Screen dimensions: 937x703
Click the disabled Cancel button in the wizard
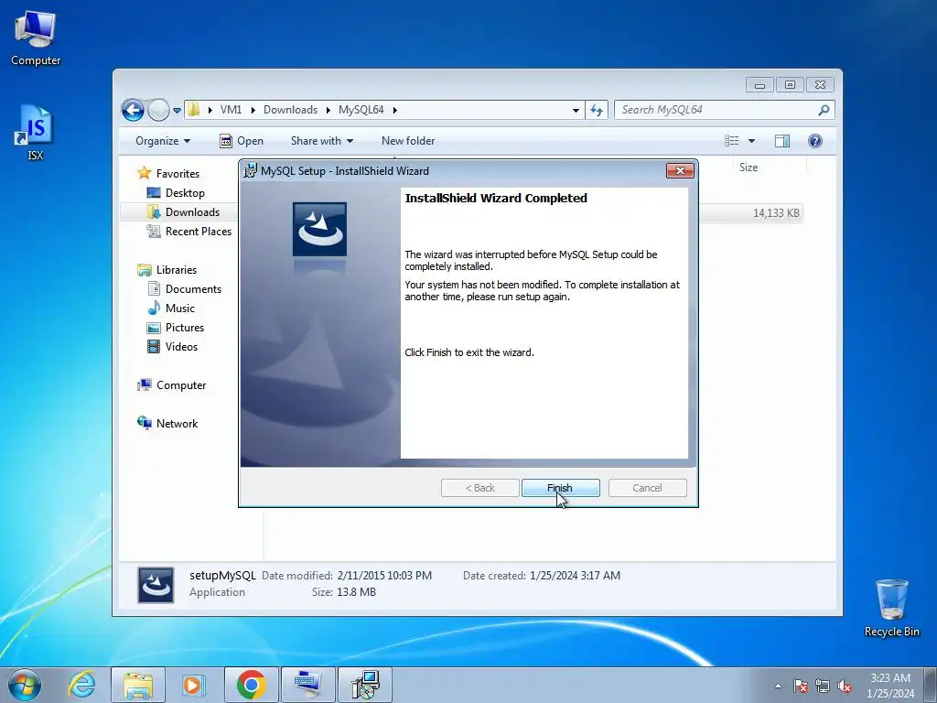647,488
